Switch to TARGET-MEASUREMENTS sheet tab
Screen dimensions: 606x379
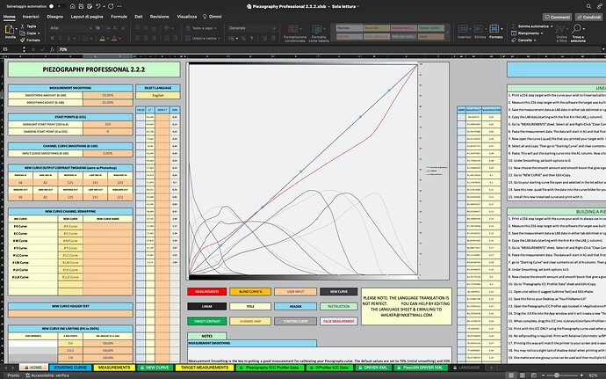[x=205, y=368]
